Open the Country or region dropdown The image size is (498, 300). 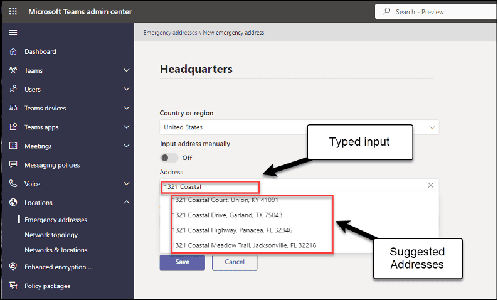(x=299, y=127)
